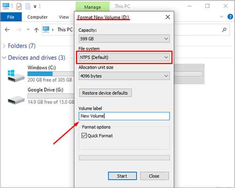
Task: Click the Forward navigation arrow
Action: (x=19, y=30)
